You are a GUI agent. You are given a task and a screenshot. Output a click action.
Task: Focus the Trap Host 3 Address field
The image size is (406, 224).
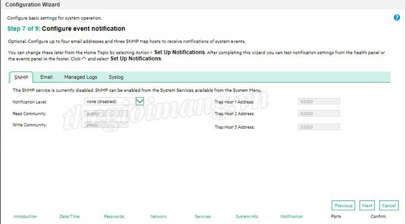point(319,126)
